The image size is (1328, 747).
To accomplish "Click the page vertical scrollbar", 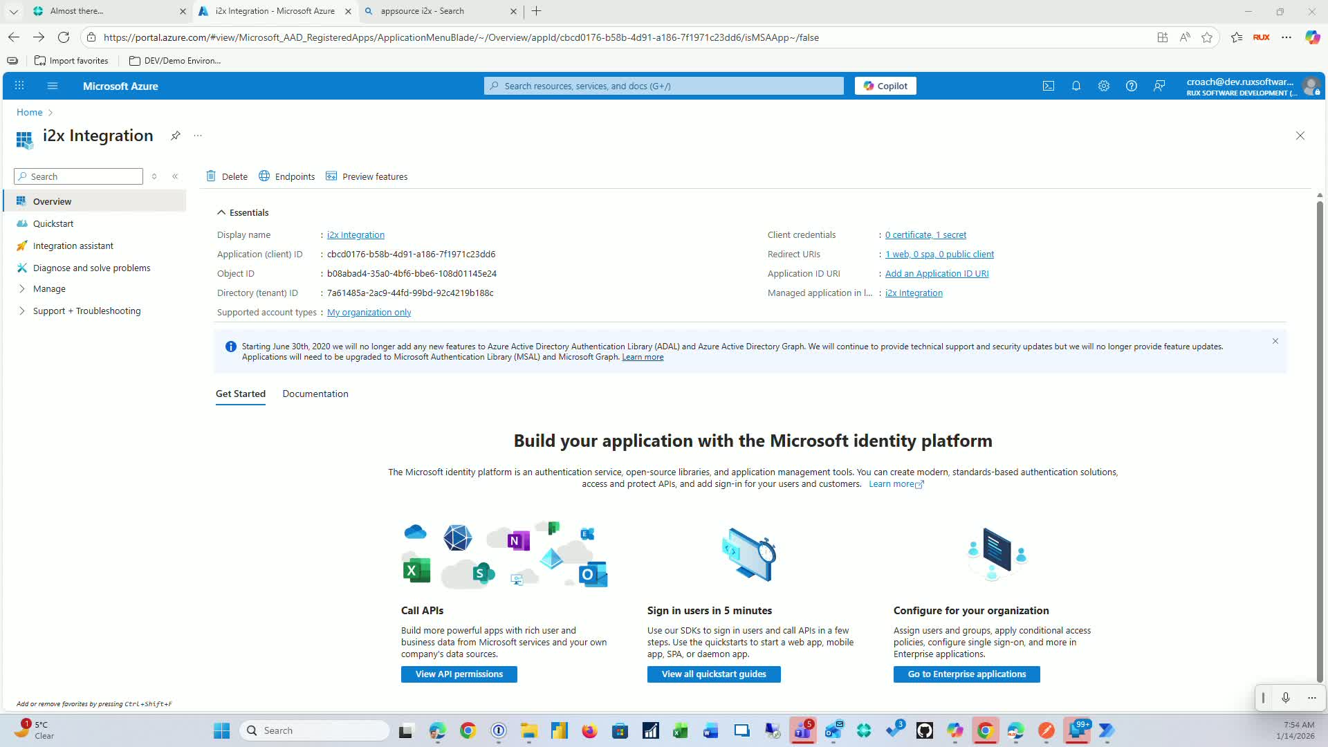I will [x=1320, y=443].
